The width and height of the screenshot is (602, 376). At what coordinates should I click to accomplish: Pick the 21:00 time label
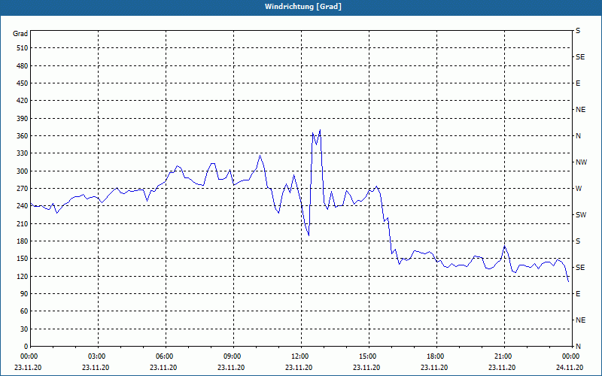pyautogui.click(x=504, y=356)
